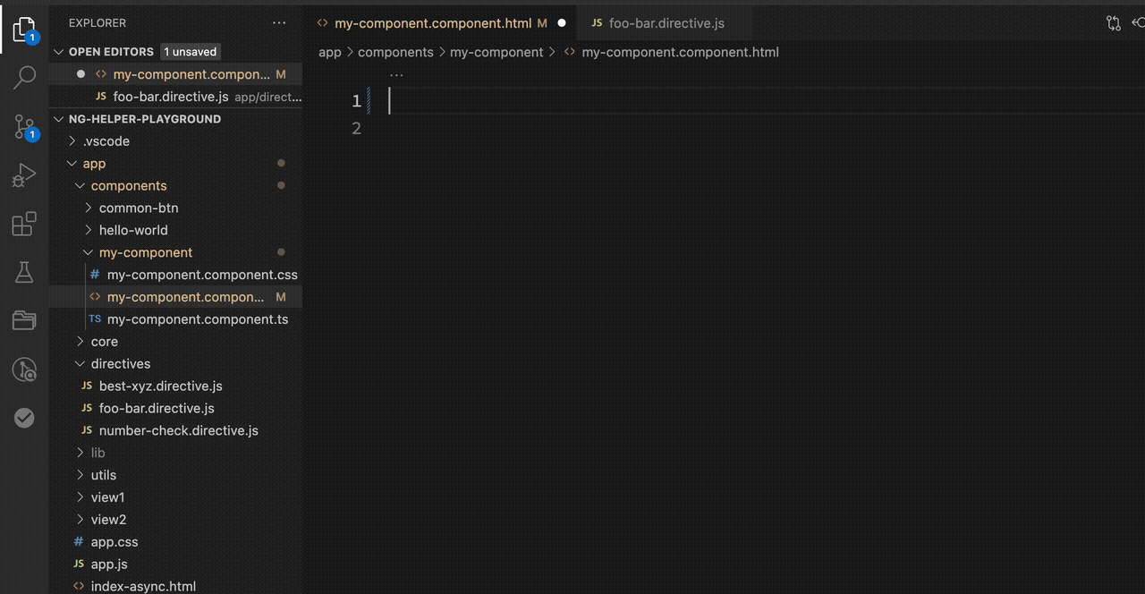Click the checkmark icon at the activity bar bottom
1145x594 pixels.
point(24,418)
